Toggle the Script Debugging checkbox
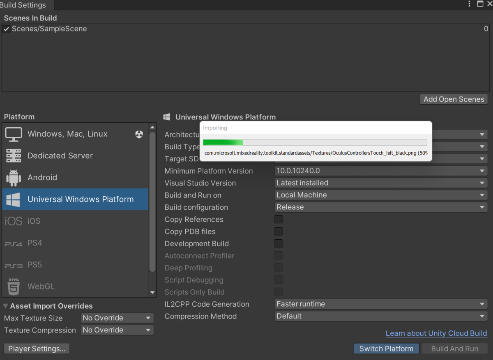The width and height of the screenshot is (493, 360). [x=279, y=280]
